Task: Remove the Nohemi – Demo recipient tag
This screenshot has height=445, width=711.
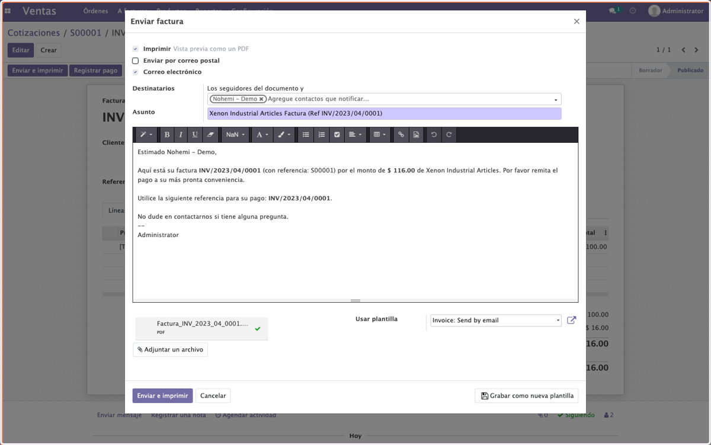Action: pos(261,100)
